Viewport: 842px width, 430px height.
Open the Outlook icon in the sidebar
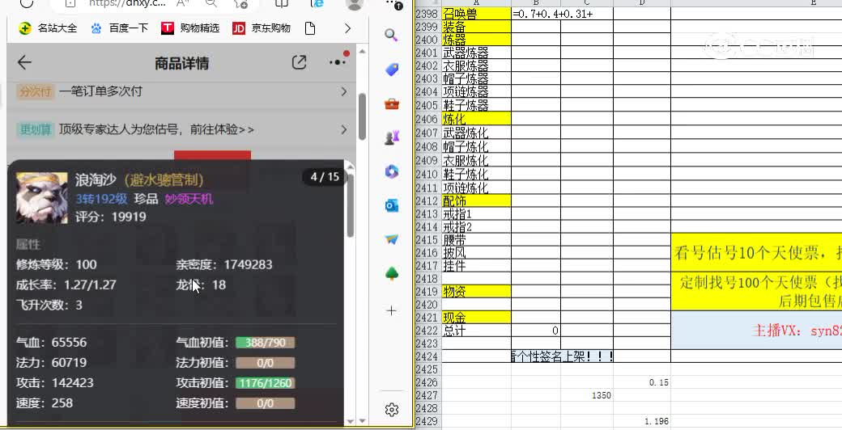coord(392,205)
